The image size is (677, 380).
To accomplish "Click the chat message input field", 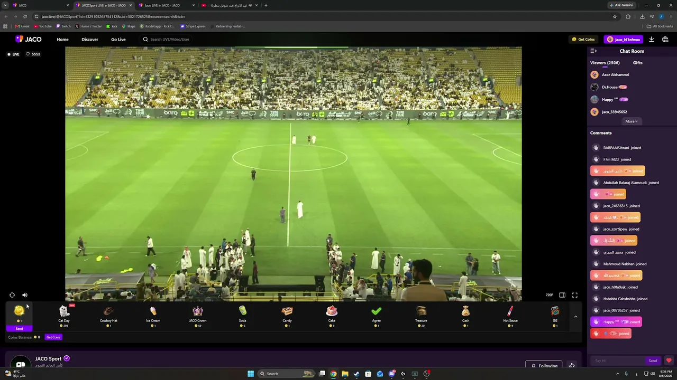I will (x=617, y=361).
